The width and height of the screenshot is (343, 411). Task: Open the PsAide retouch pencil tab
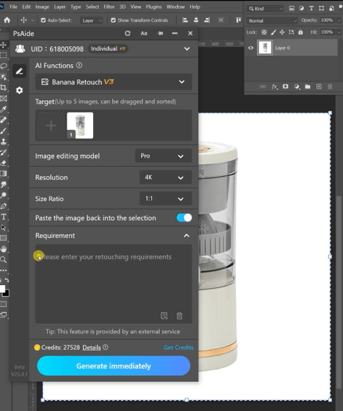[20, 71]
